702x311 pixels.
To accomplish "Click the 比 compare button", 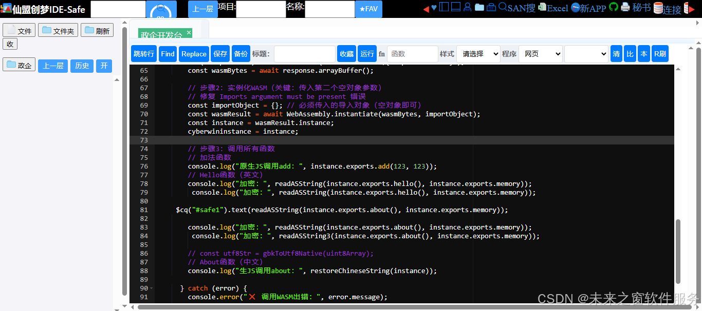I will coord(630,54).
